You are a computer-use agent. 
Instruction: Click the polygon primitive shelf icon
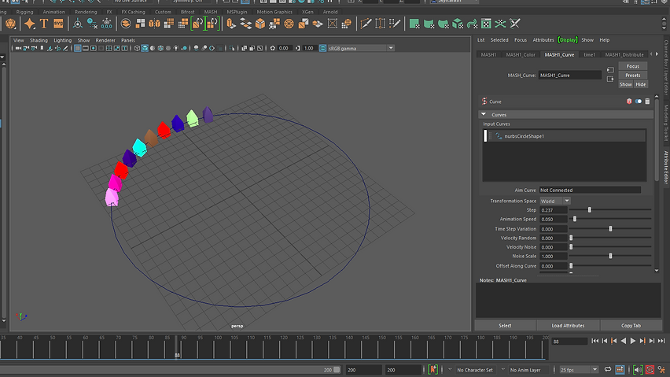[x=11, y=24]
